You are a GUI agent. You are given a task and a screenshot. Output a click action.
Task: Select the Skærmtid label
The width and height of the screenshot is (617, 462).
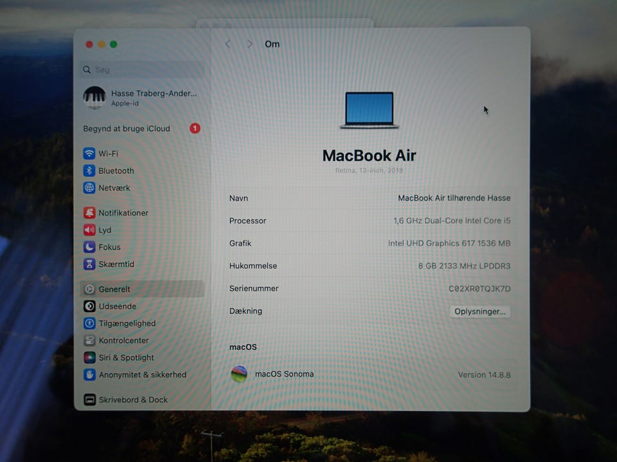pyautogui.click(x=116, y=264)
